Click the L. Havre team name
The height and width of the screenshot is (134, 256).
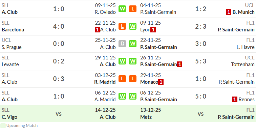click(246, 47)
